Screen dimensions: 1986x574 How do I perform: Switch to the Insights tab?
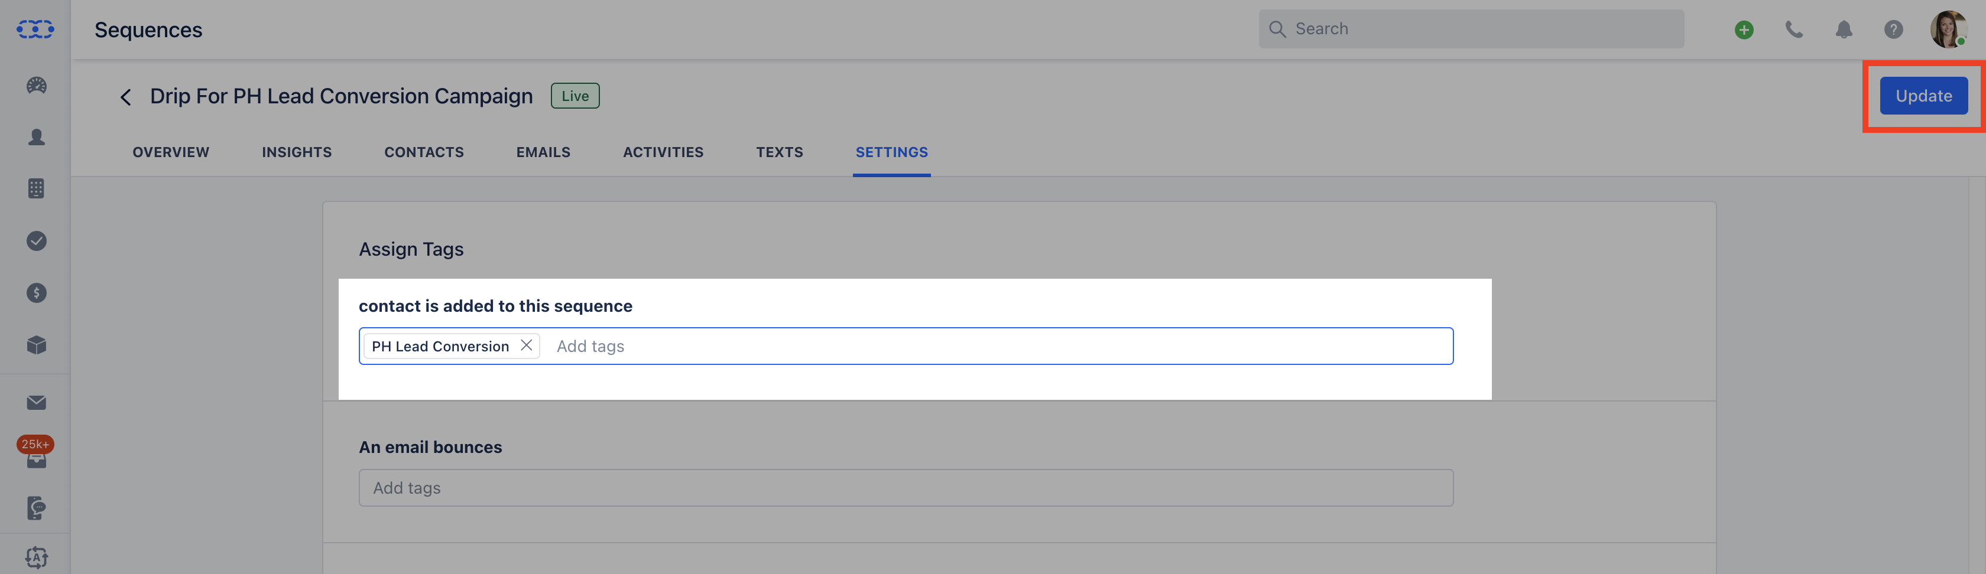click(297, 152)
